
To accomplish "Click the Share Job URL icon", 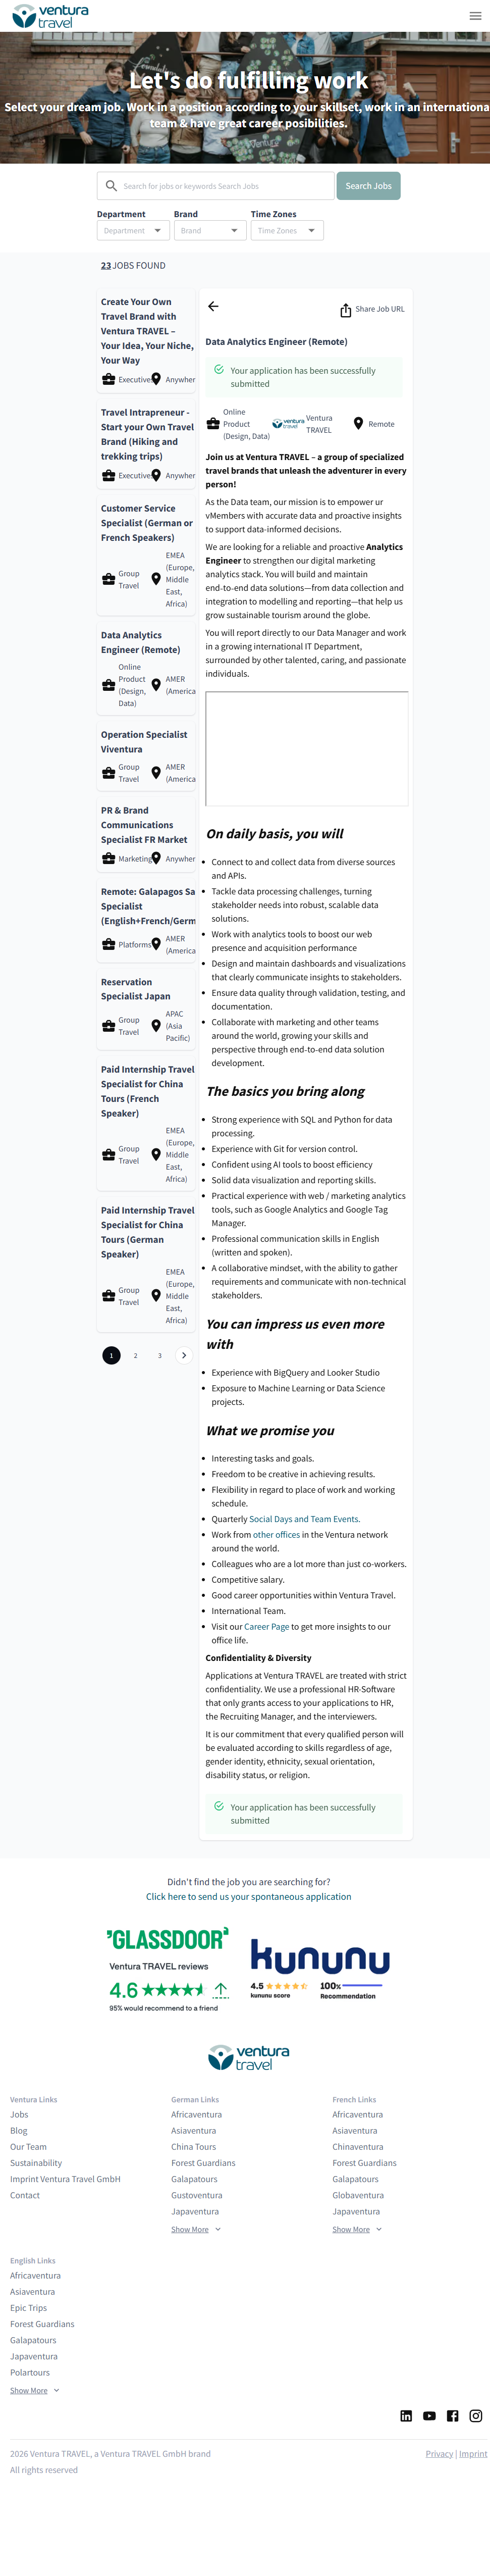I will pyautogui.click(x=345, y=311).
